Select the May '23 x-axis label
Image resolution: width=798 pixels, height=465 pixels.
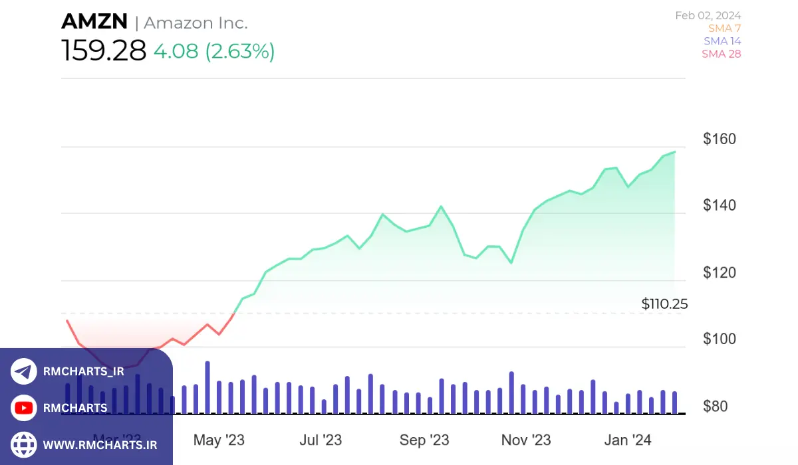point(219,440)
